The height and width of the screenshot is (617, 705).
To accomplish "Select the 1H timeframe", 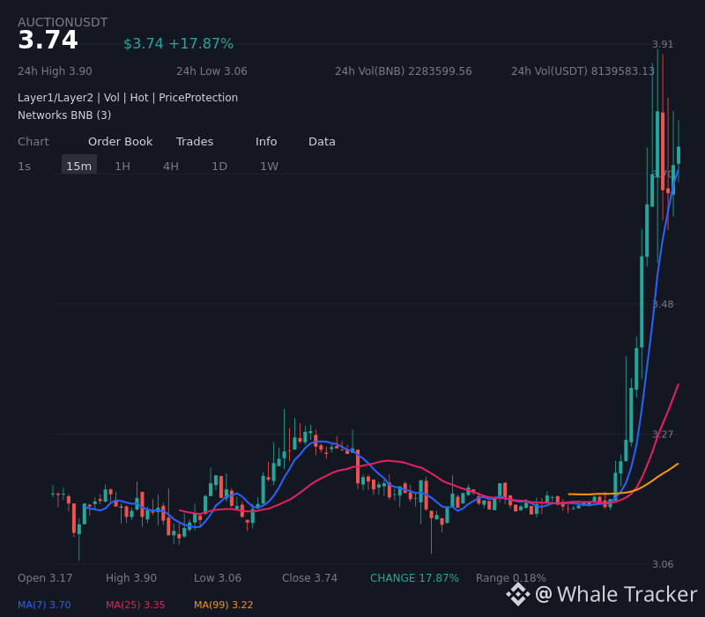I will [122, 167].
